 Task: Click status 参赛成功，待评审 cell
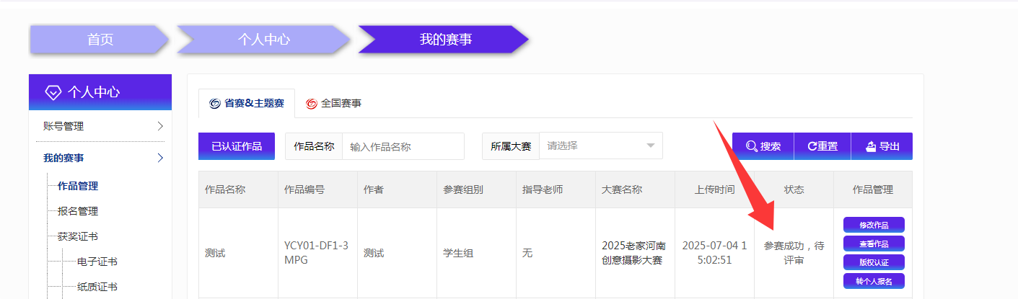click(x=794, y=253)
